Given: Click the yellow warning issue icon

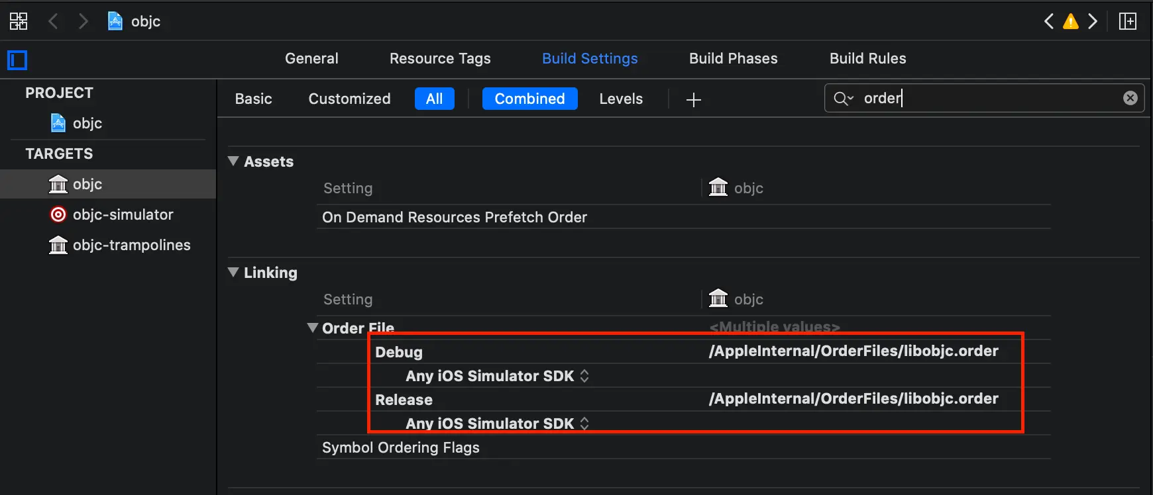Looking at the screenshot, I should (1070, 22).
